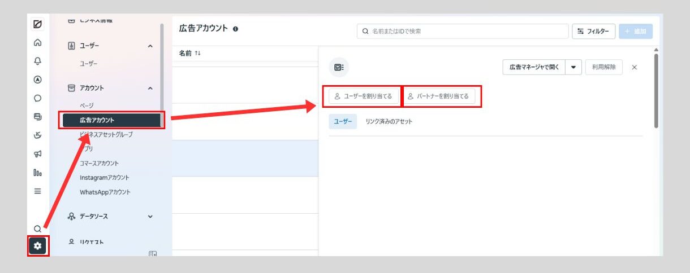This screenshot has width=690, height=273.
Task: Select Instagramアカウント in the sidebar
Action: point(105,178)
